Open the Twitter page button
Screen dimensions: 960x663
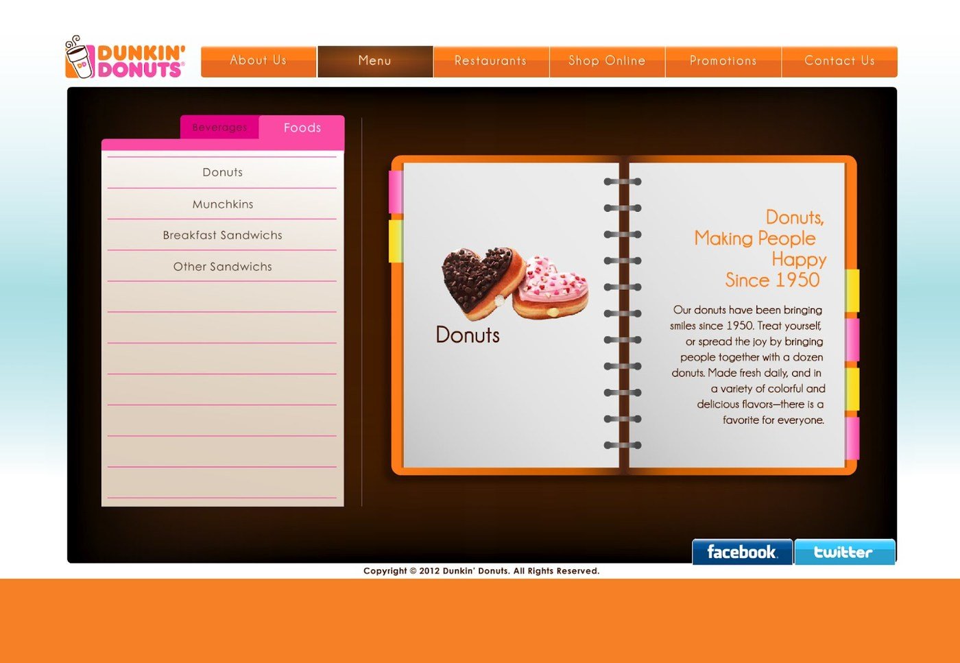pyautogui.click(x=845, y=551)
